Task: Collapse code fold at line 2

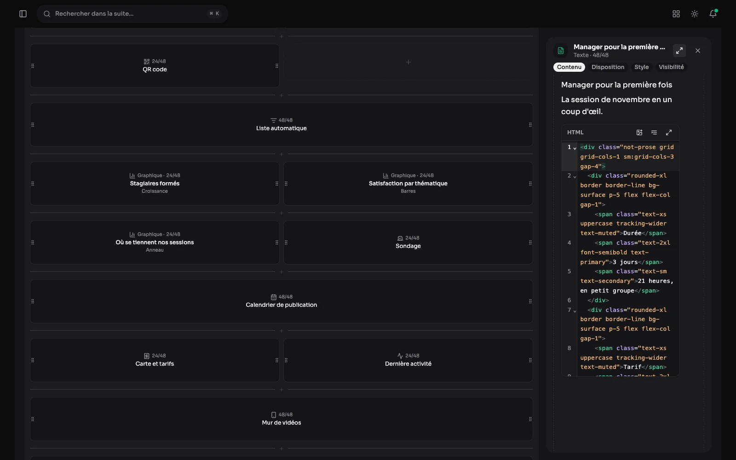Action: pyautogui.click(x=575, y=177)
